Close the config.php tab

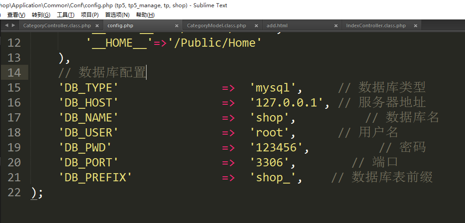(176, 26)
